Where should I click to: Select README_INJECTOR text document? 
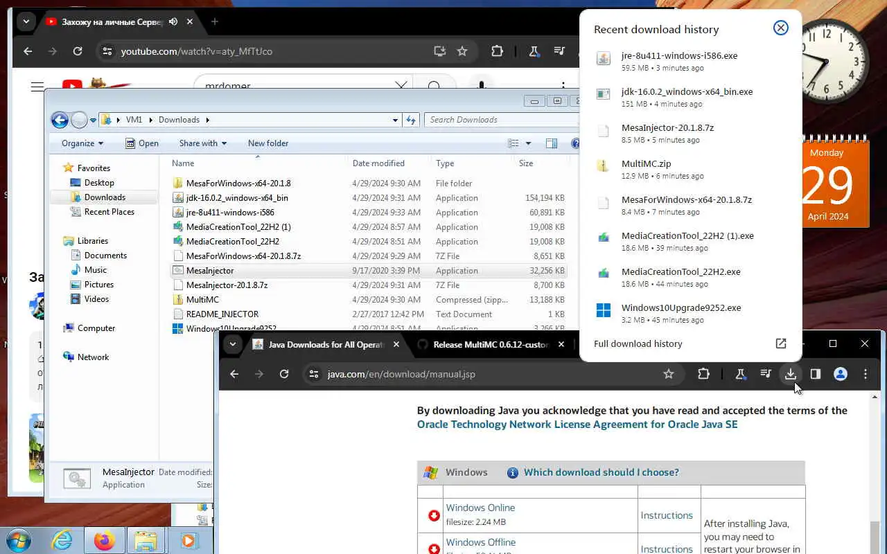[x=369, y=314]
